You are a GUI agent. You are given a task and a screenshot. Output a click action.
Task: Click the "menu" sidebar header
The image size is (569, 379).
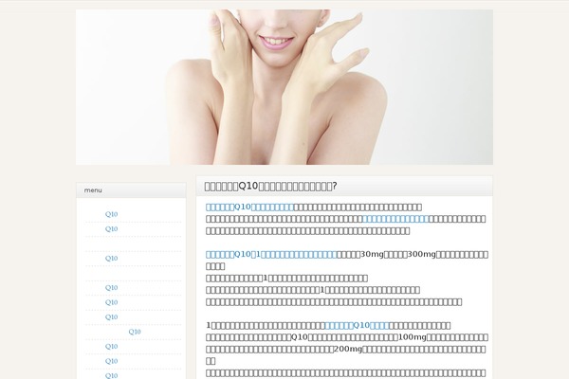click(x=131, y=190)
